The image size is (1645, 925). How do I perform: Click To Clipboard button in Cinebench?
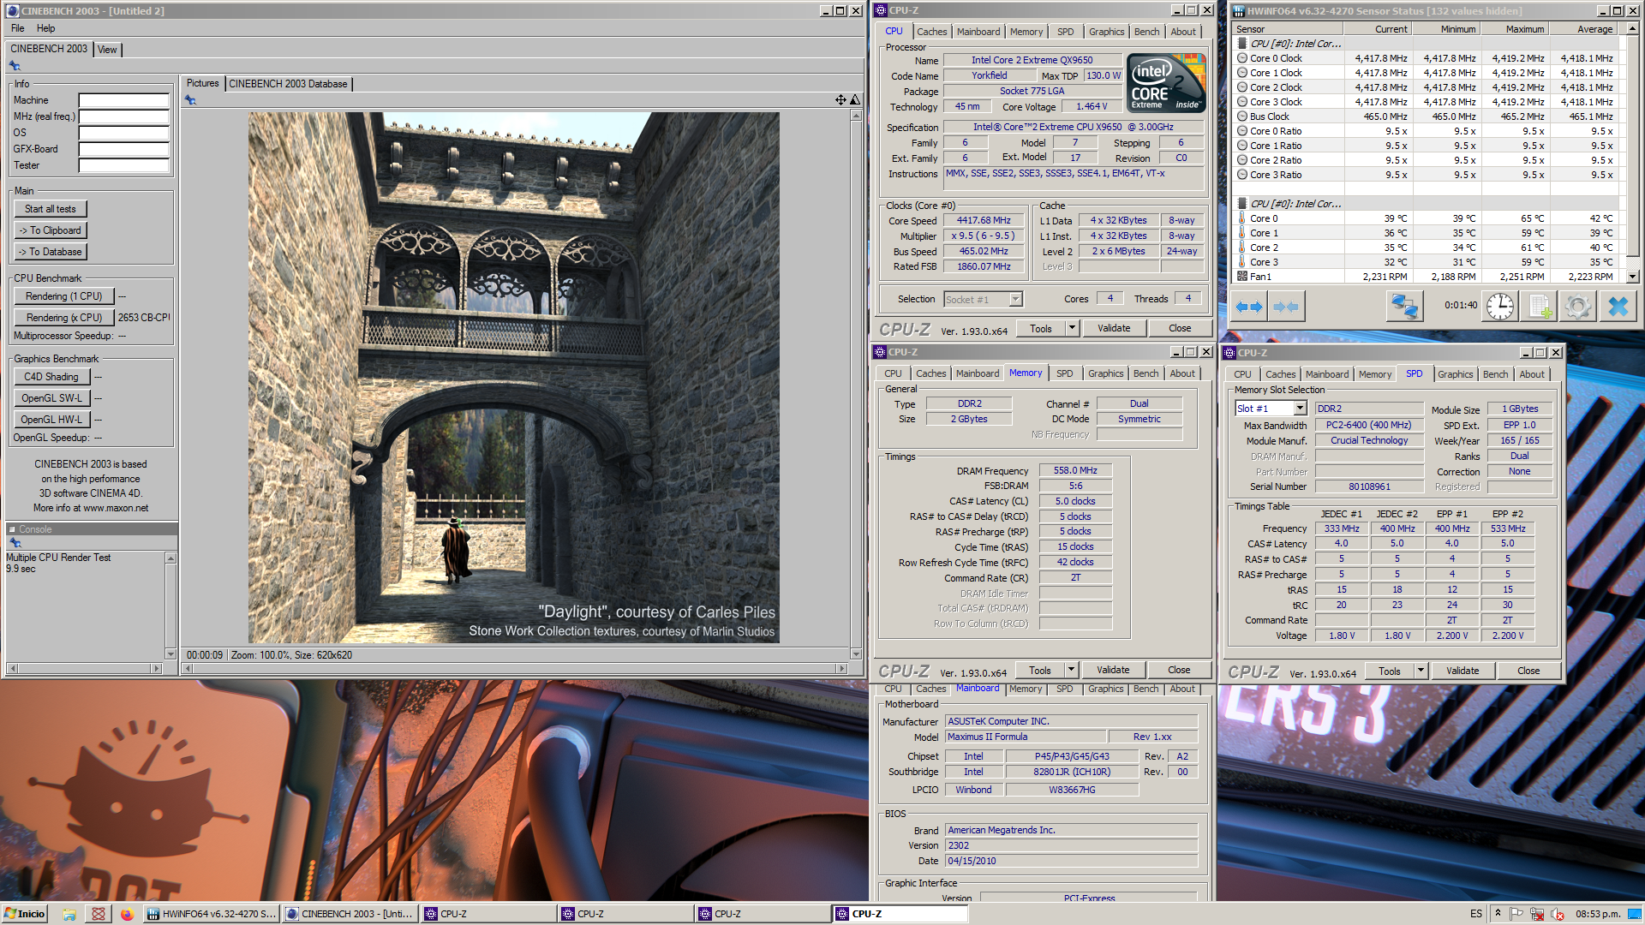(x=51, y=230)
